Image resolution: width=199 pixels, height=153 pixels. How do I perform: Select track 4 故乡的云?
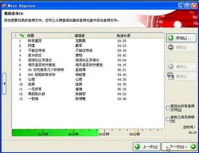coord(35,55)
